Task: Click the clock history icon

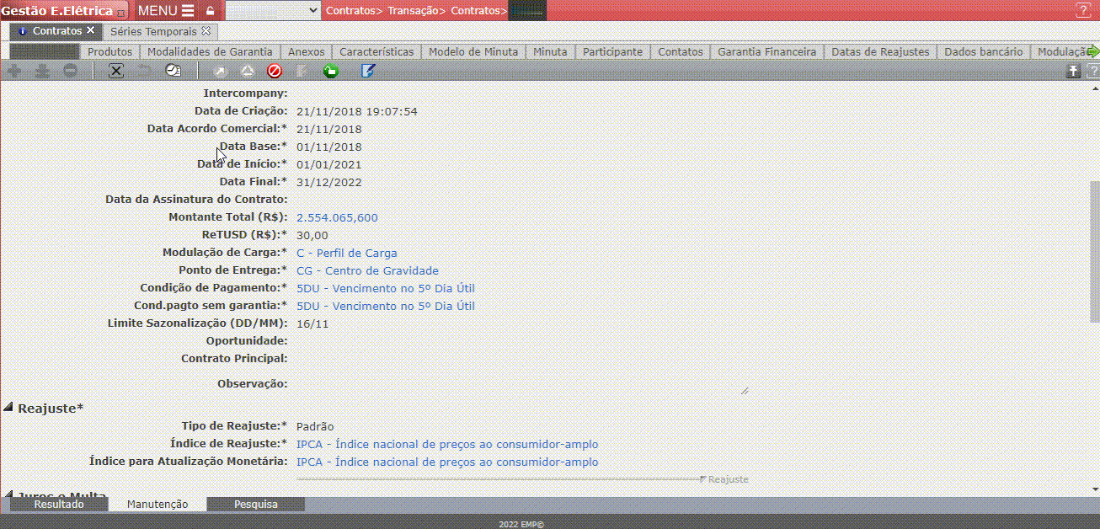Action: [173, 72]
